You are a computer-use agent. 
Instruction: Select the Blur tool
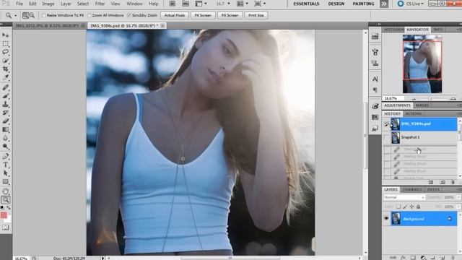coord(6,138)
